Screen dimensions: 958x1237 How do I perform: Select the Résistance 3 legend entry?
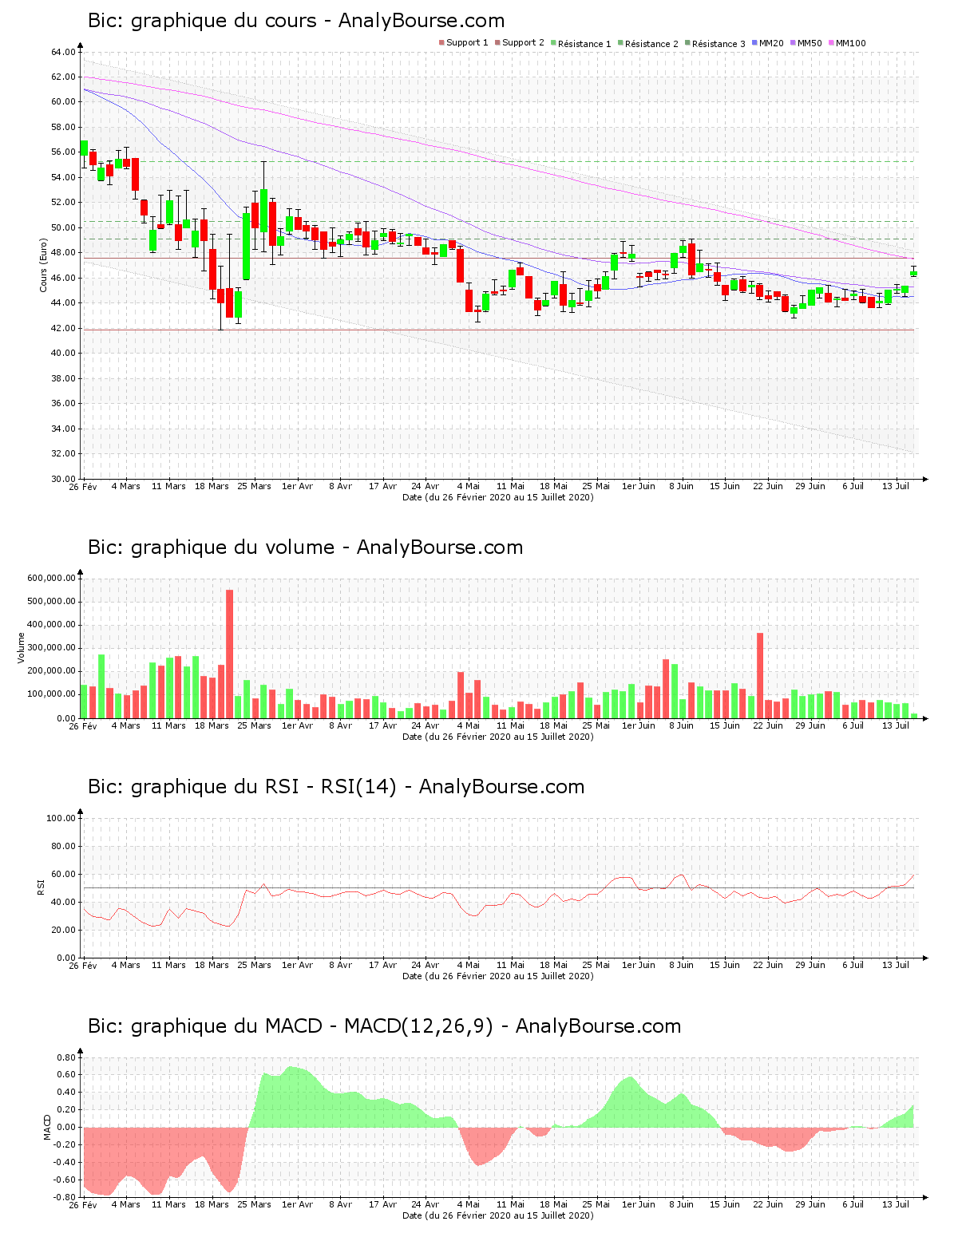pyautogui.click(x=715, y=43)
